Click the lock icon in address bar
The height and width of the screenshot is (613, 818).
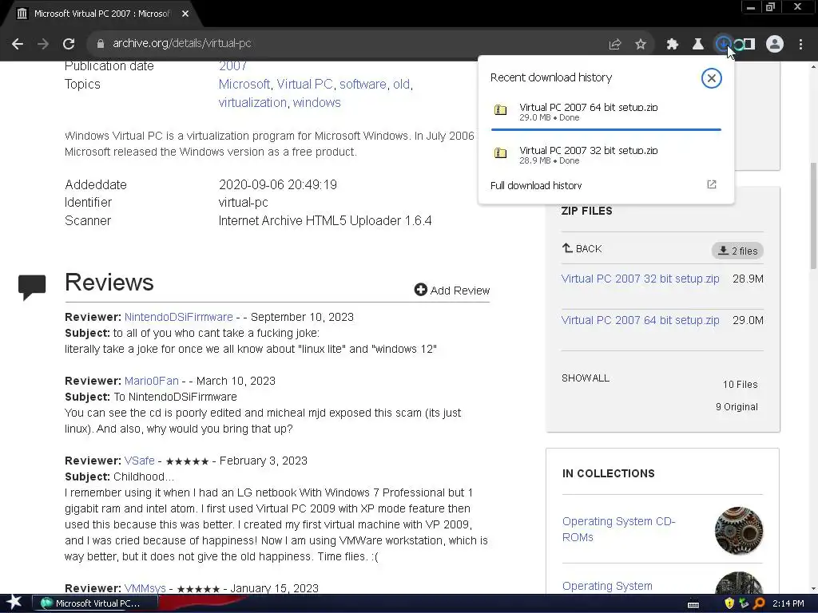pos(100,44)
